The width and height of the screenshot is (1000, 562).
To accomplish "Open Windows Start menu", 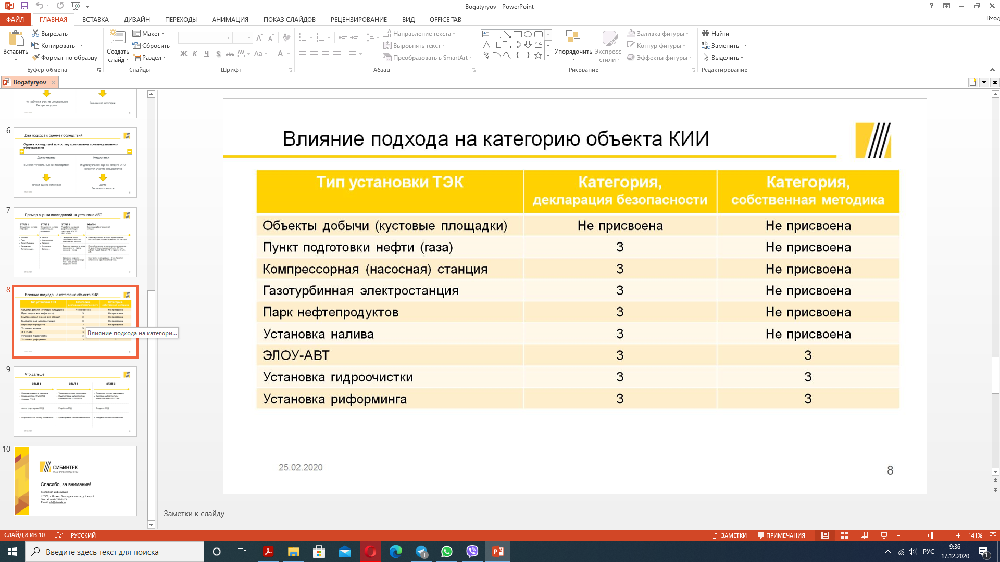I will tap(12, 552).
